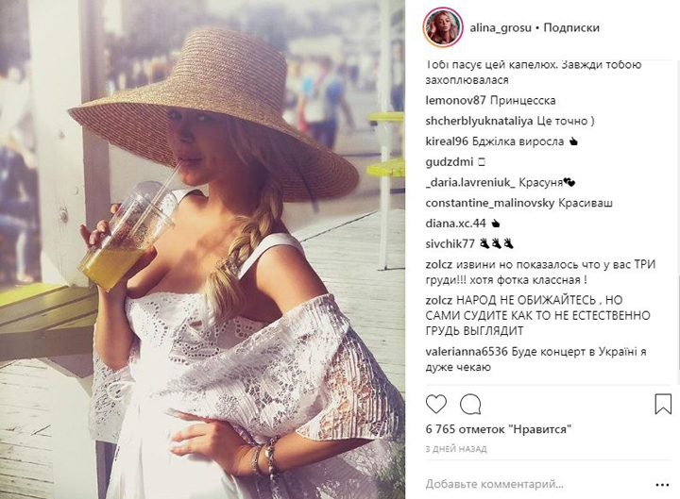Save post with bookmark icon
Screen dimensions: 680x499
[663, 404]
